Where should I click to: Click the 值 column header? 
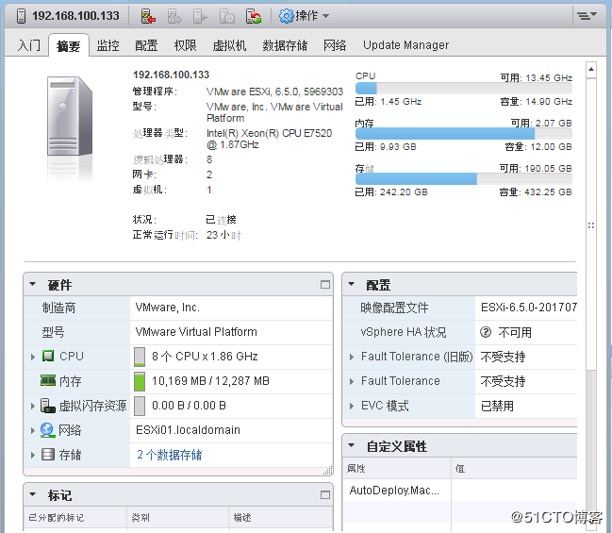click(515, 468)
